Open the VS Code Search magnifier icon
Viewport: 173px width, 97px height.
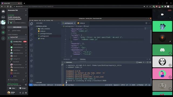click(31, 29)
